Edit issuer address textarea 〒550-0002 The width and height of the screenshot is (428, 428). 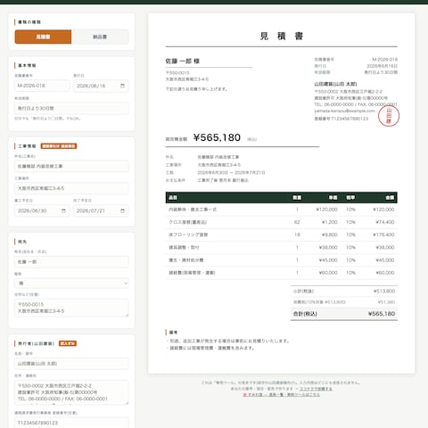tap(71, 392)
